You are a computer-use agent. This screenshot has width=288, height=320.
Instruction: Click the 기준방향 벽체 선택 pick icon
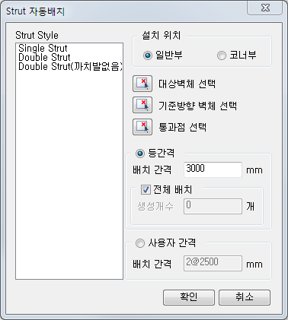coord(142,105)
